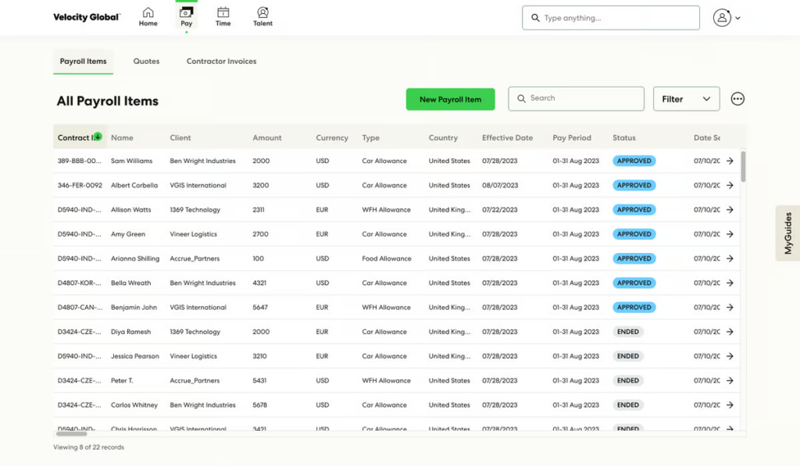The width and height of the screenshot is (800, 466).
Task: Switch to the Contractor Invoices tab
Action: [x=221, y=61]
